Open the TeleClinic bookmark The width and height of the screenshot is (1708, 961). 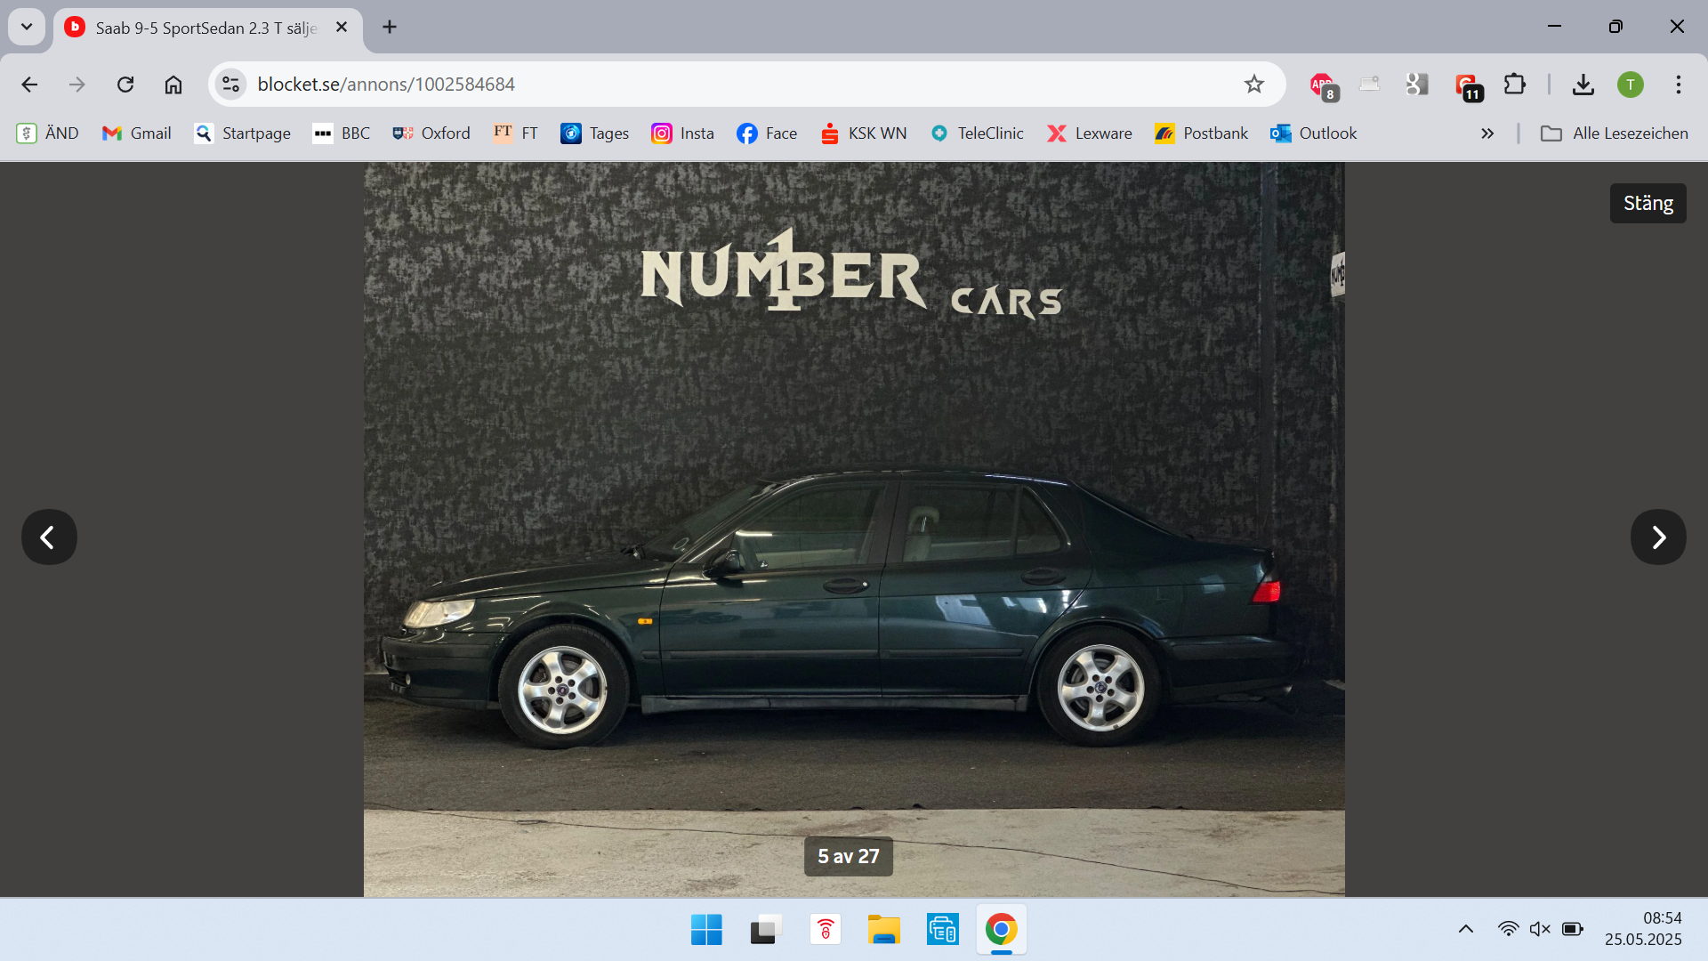point(977,133)
